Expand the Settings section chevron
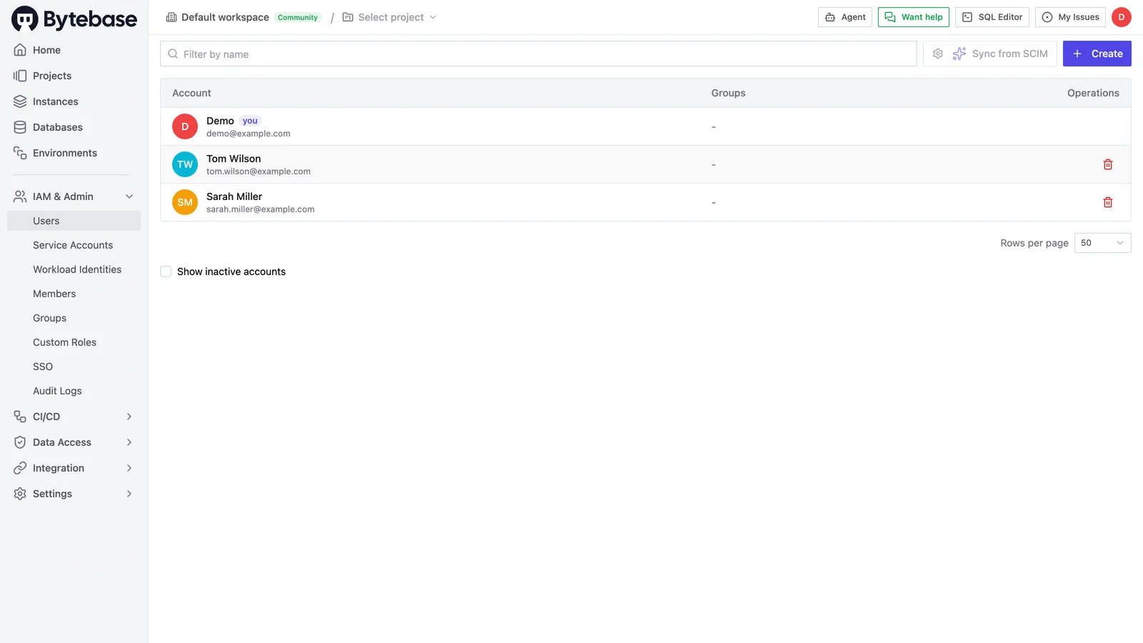Screen dimensions: 1143x643 click(129, 494)
